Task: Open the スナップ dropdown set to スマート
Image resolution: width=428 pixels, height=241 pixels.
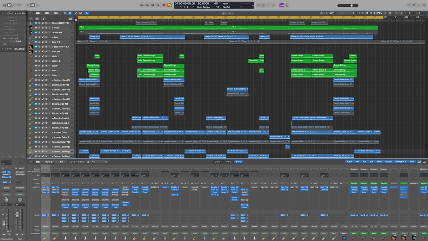Action: point(342,13)
